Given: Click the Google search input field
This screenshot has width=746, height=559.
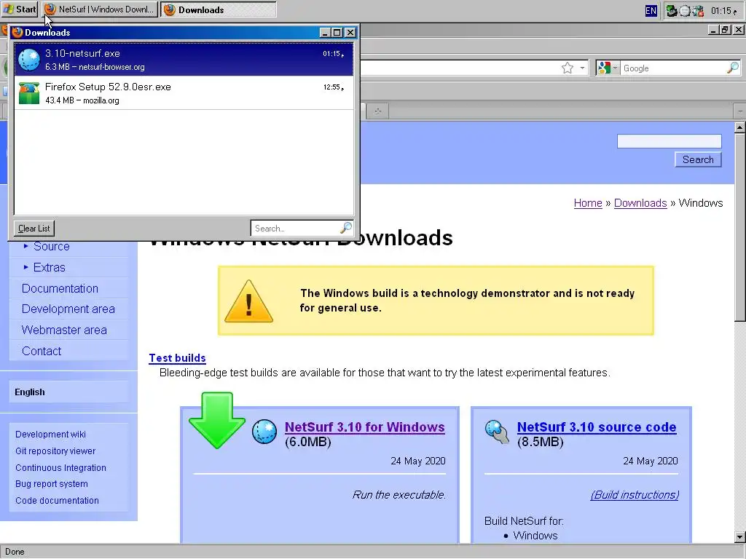Looking at the screenshot, I should (674, 68).
